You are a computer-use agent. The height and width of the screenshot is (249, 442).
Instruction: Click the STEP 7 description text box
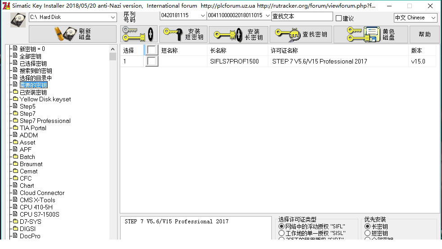click(196, 228)
